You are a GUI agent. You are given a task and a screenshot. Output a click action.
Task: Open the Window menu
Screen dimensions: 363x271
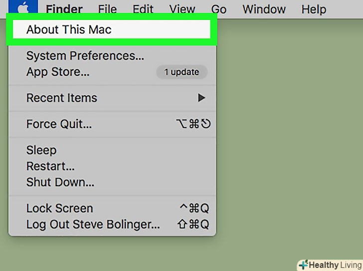264,9
